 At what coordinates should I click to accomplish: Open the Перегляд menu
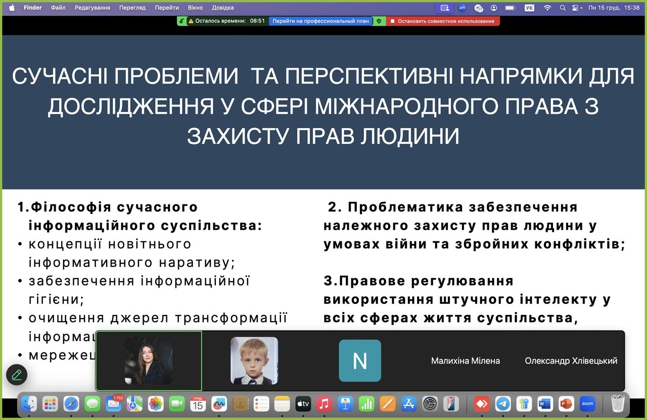point(132,8)
